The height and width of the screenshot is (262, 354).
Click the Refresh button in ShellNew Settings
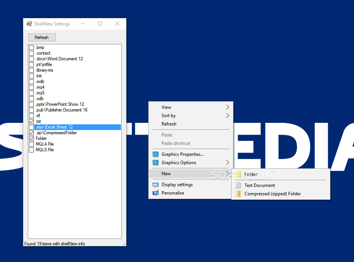(x=42, y=38)
